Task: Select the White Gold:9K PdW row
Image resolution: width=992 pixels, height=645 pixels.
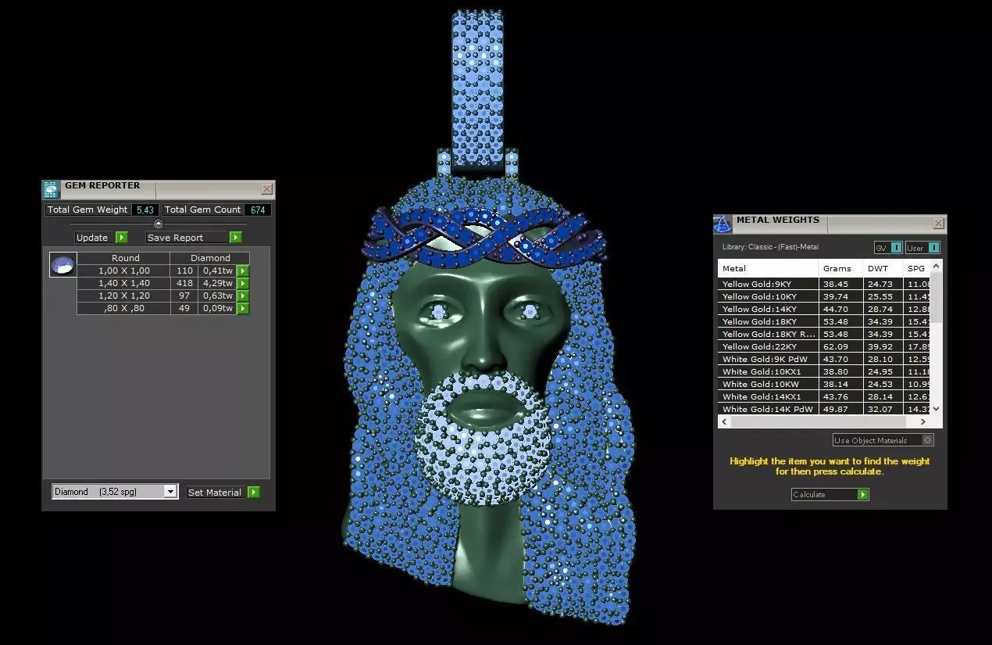Action: point(824,359)
